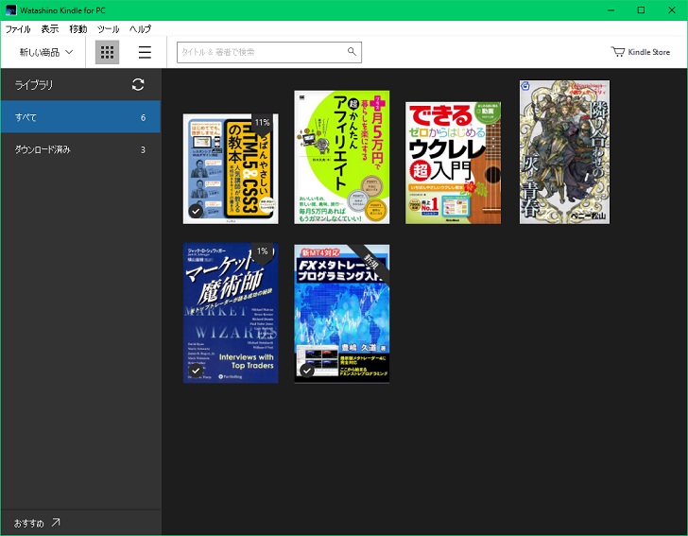
Task: Click the ライブラリ heading
Action: pyautogui.click(x=34, y=85)
